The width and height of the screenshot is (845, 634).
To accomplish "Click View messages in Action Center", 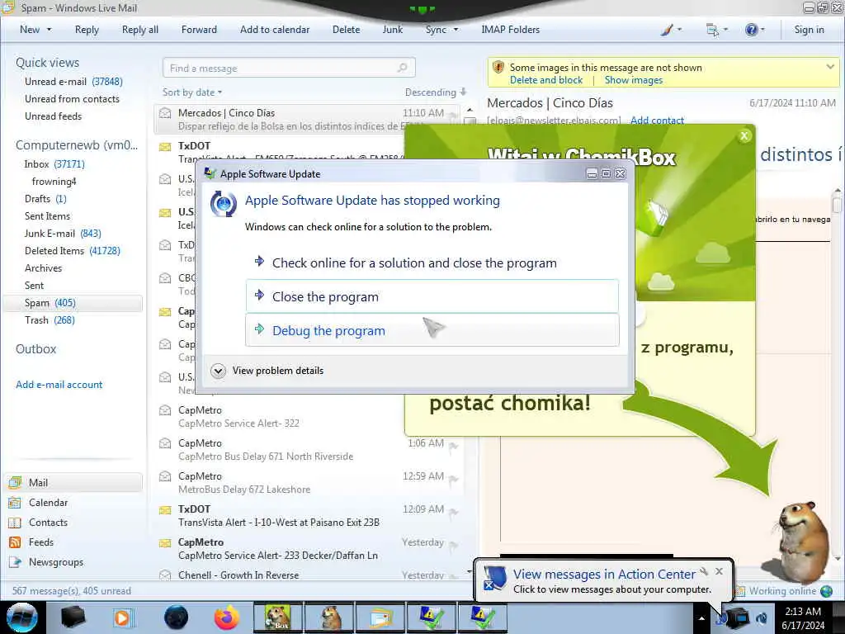I will coord(604,575).
